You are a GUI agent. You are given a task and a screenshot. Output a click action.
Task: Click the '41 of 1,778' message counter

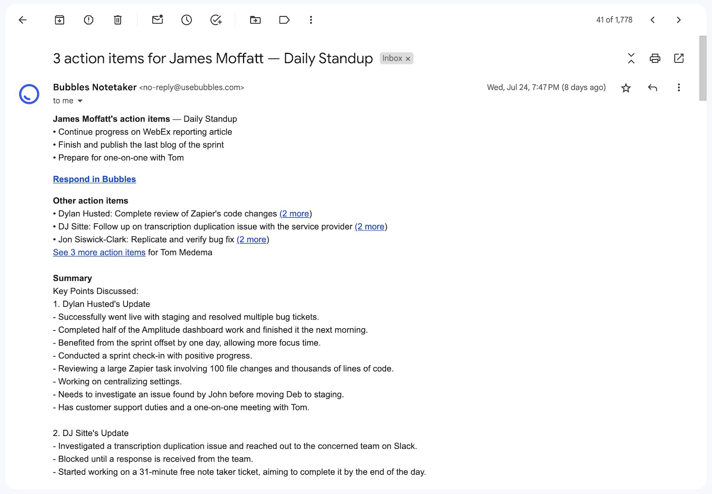coord(614,20)
